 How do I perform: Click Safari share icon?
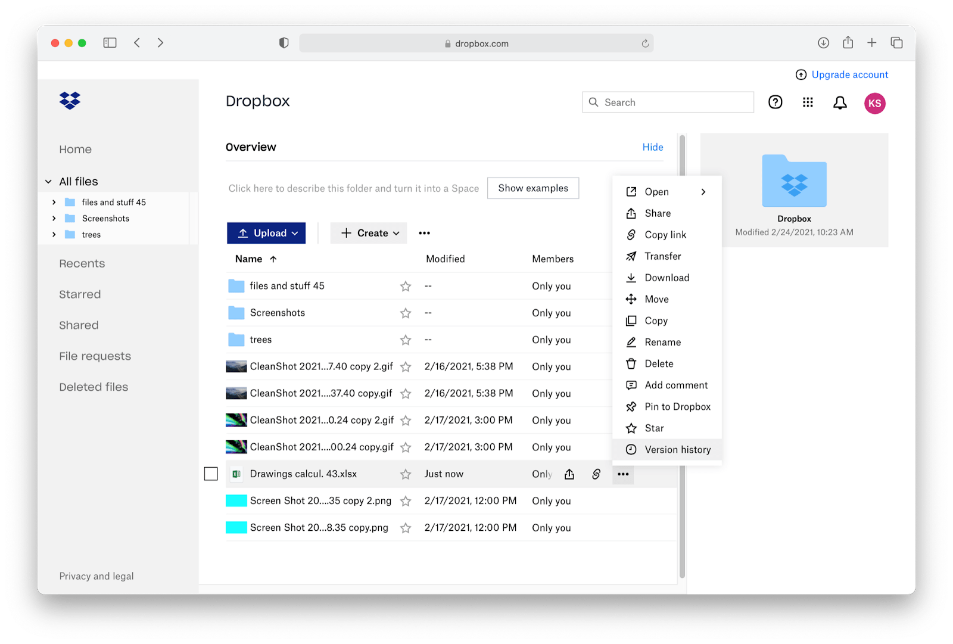(848, 42)
